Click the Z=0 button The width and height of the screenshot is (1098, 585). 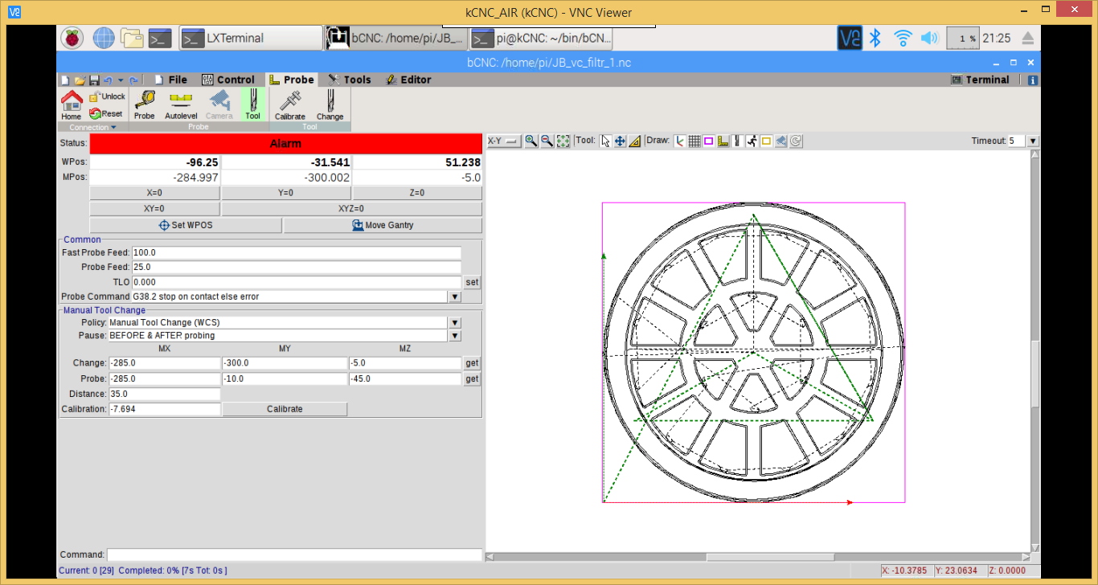pyautogui.click(x=418, y=193)
